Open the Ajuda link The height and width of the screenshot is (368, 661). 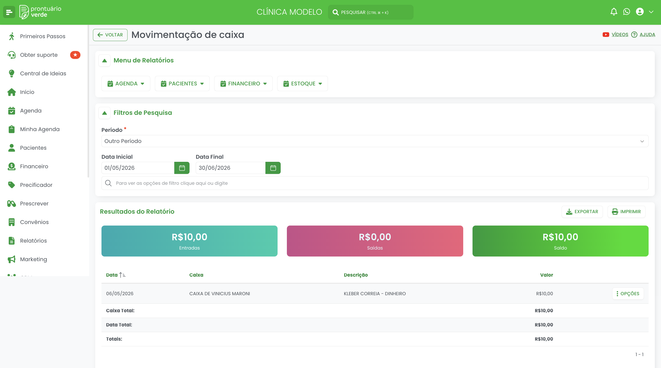[x=647, y=35]
